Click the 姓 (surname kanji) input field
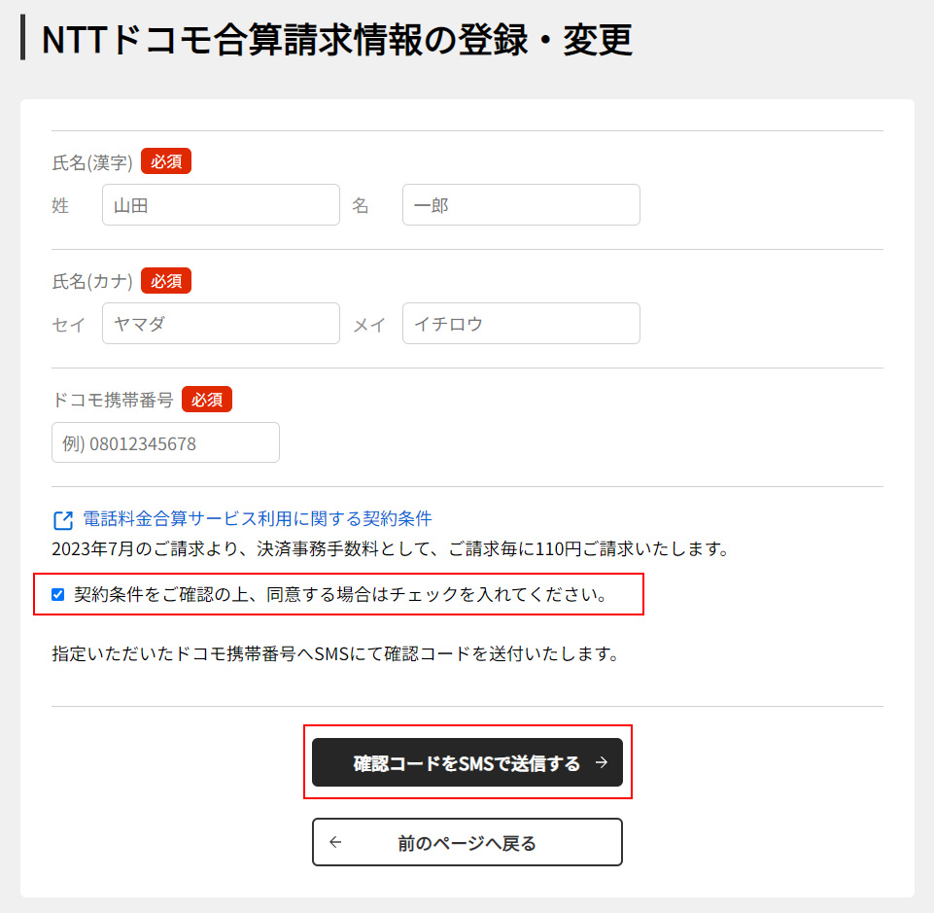 point(221,204)
